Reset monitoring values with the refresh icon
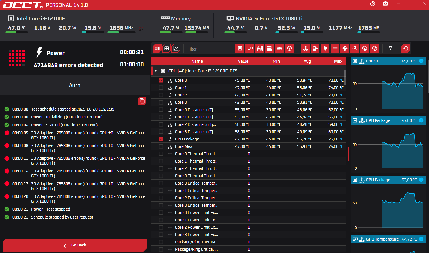Screen dimensions: 429x253 click(x=406, y=48)
